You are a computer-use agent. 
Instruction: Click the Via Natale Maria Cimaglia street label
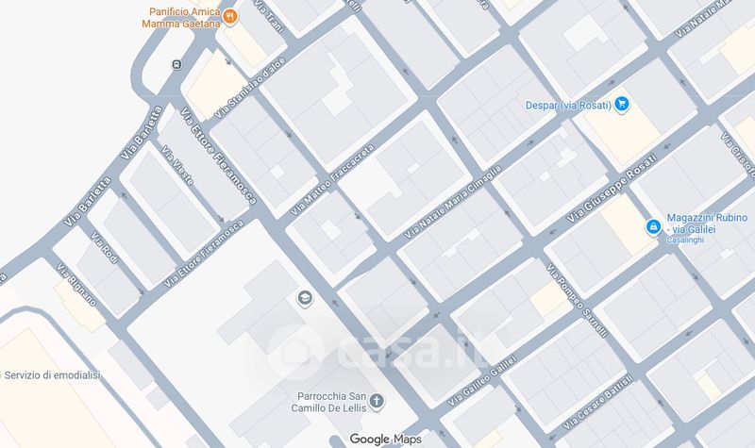(x=453, y=202)
